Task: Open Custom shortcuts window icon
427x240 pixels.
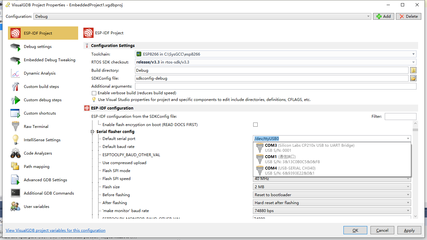Action: click(15, 113)
